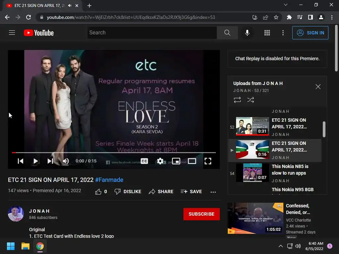Open playlist title Uploads from J O N A H

pos(258,83)
